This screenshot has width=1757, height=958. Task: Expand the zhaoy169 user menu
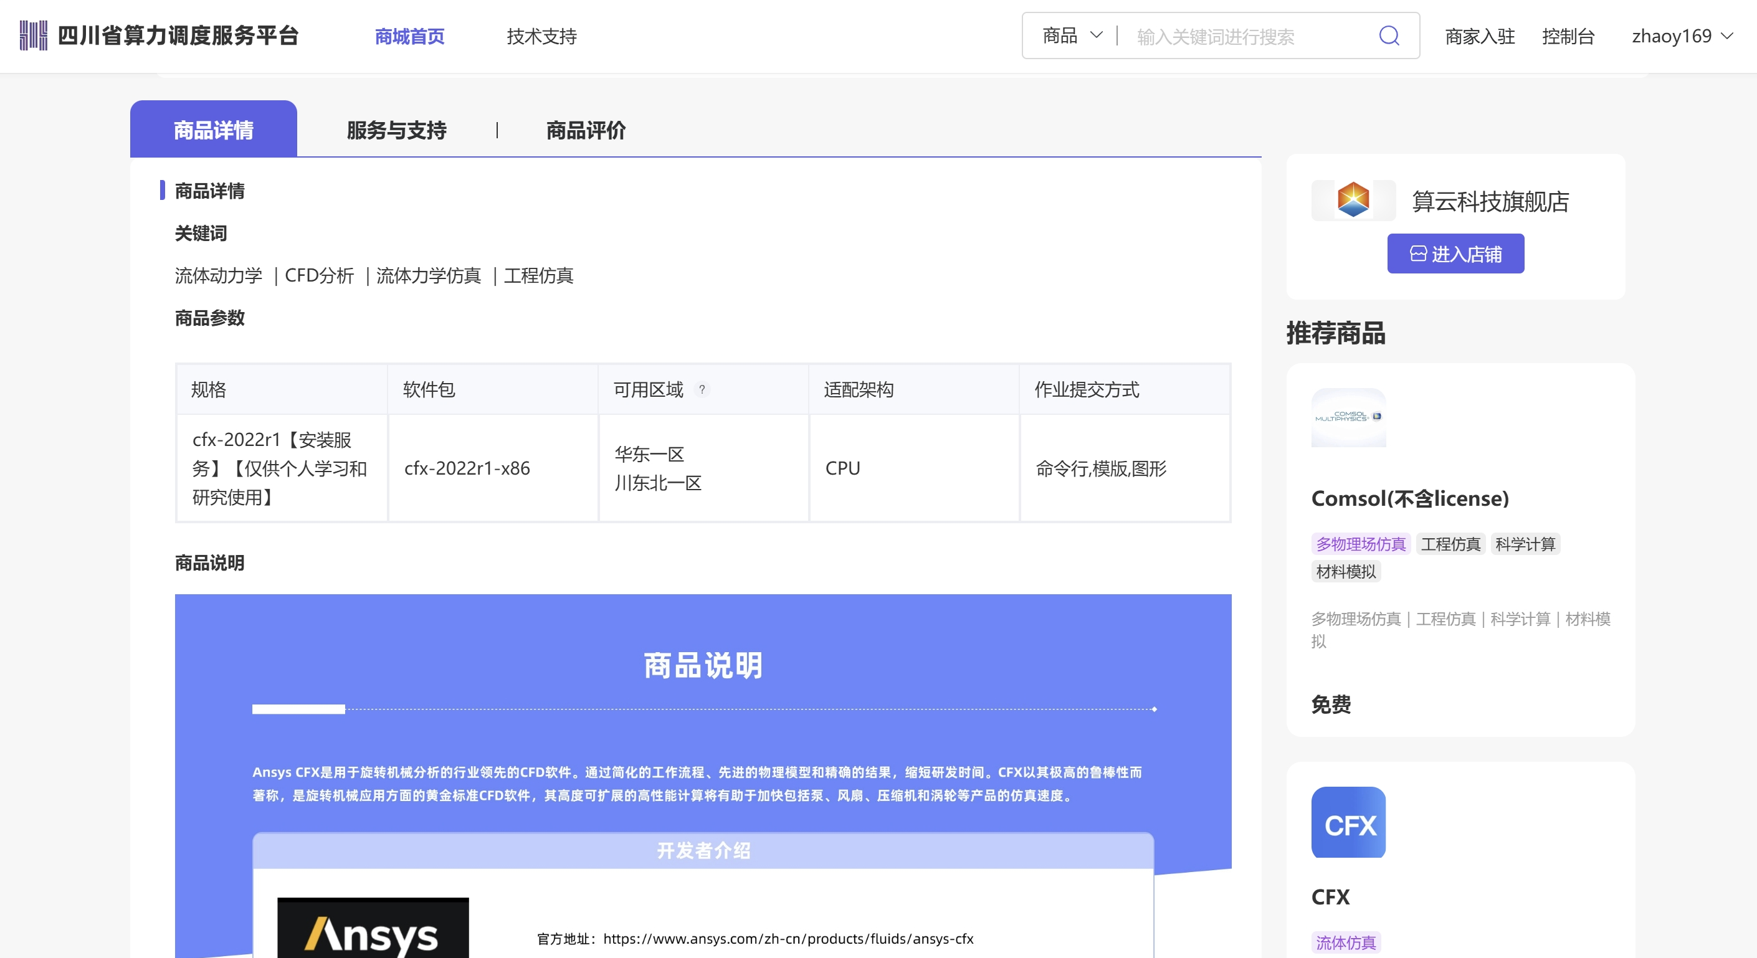(1681, 36)
